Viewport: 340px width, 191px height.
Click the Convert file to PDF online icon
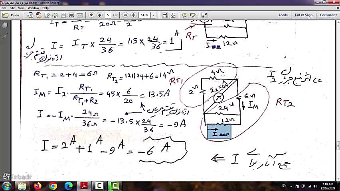tap(30, 15)
